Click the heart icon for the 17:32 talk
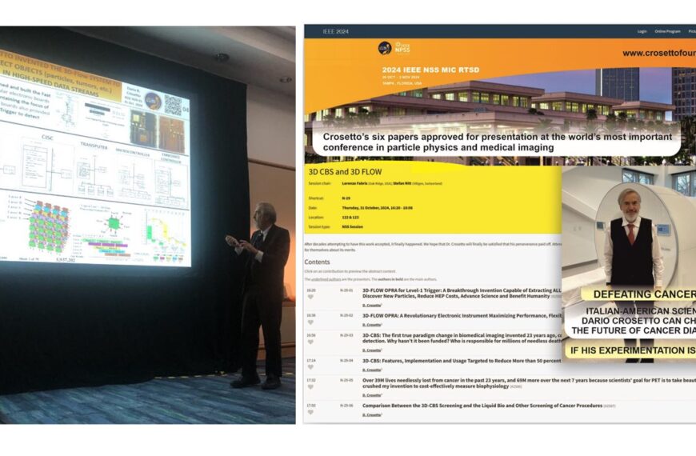This screenshot has width=696, height=456. click(x=310, y=387)
